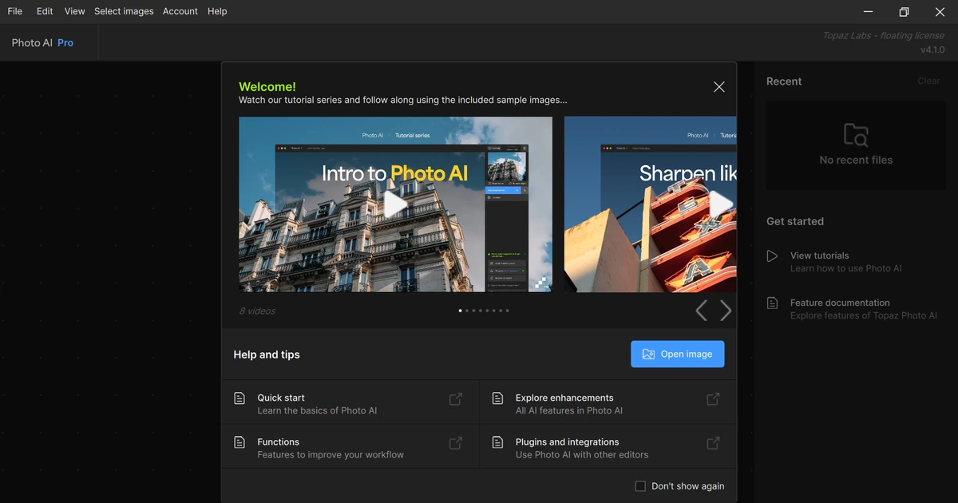Show next tutorial video with right chevron

click(x=726, y=311)
